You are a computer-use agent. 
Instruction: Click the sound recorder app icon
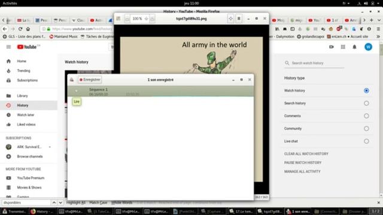coord(72,79)
